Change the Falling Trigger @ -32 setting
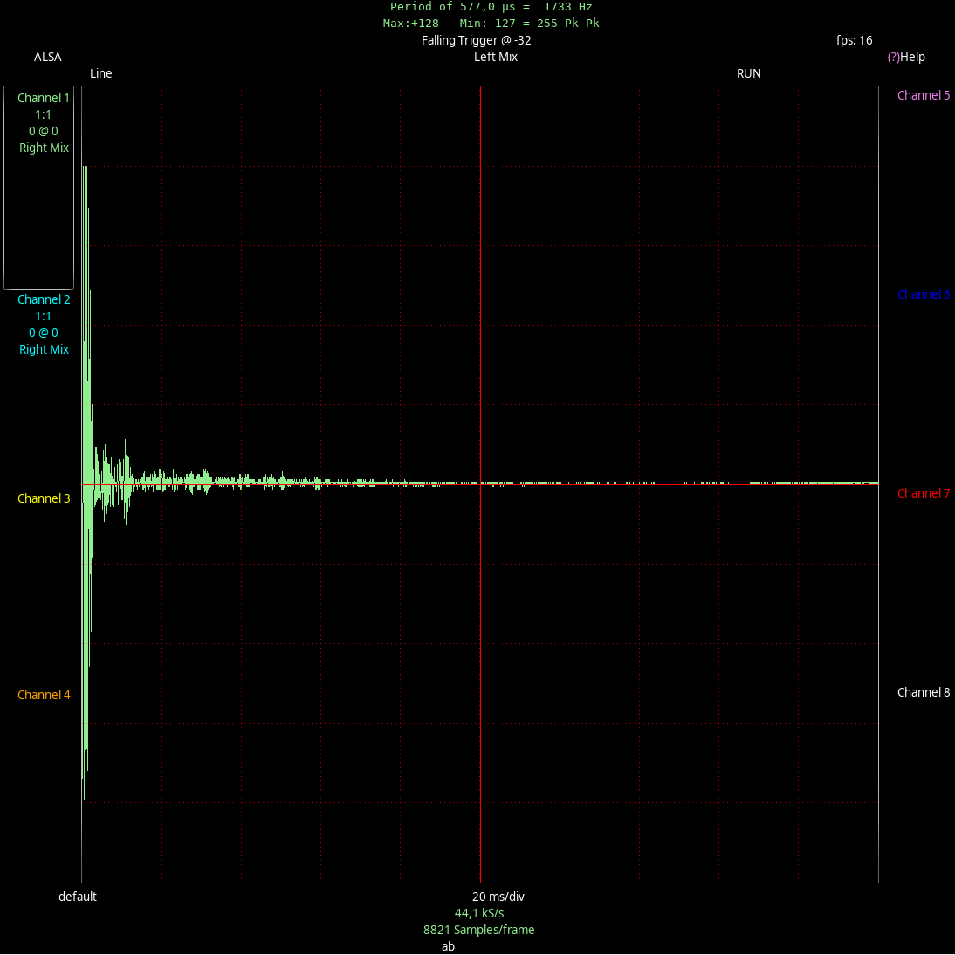955x955 pixels. (x=477, y=41)
